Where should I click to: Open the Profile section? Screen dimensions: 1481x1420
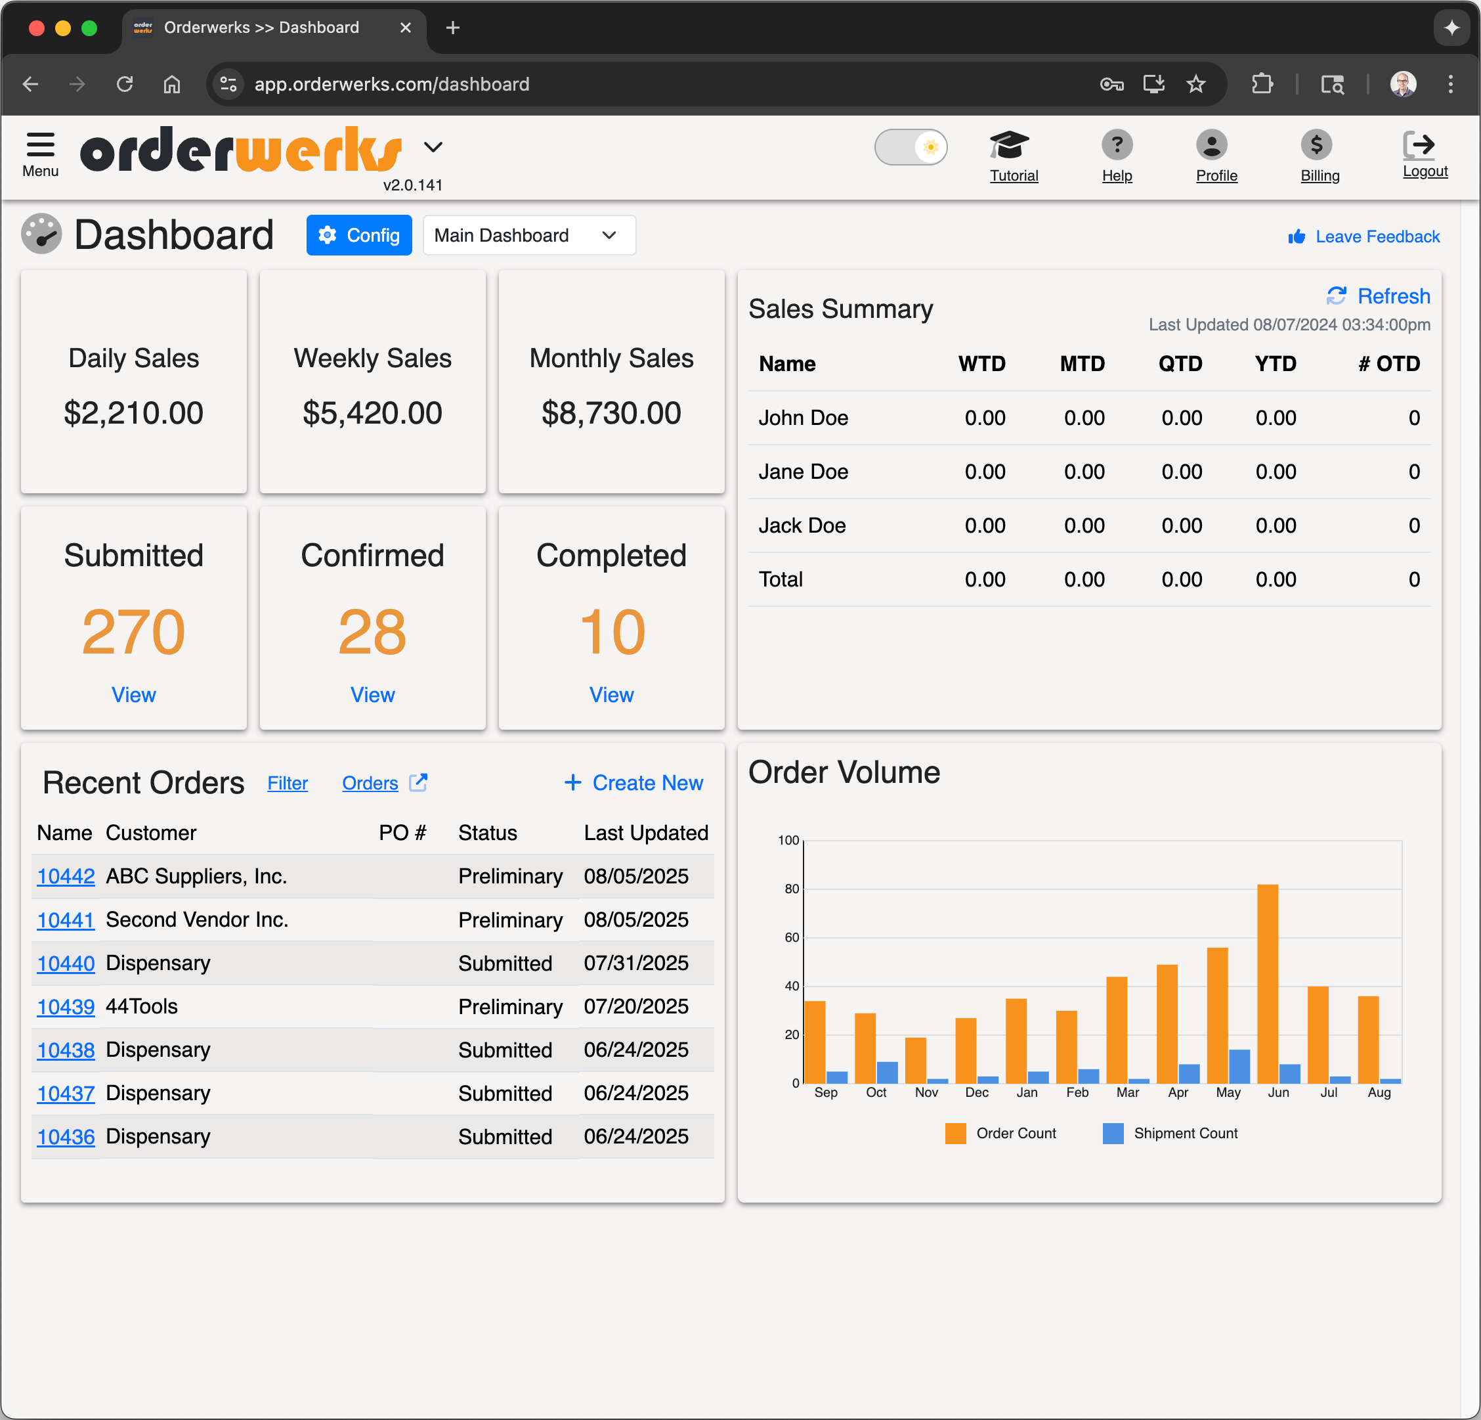(1215, 144)
